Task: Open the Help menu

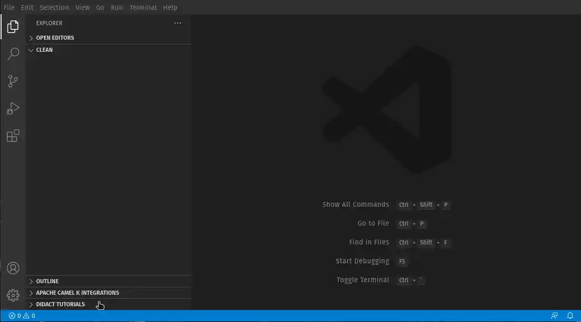Action: click(170, 7)
